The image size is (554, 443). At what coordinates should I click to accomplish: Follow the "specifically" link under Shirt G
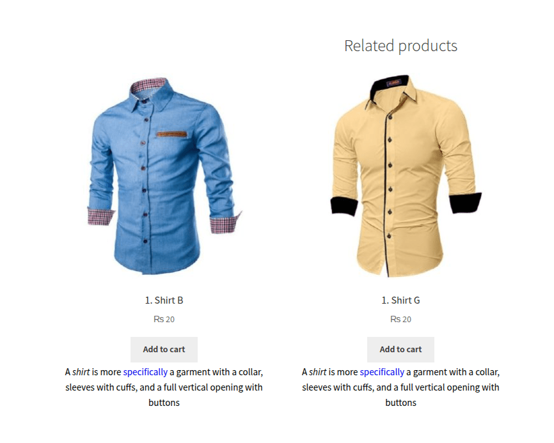click(x=382, y=373)
